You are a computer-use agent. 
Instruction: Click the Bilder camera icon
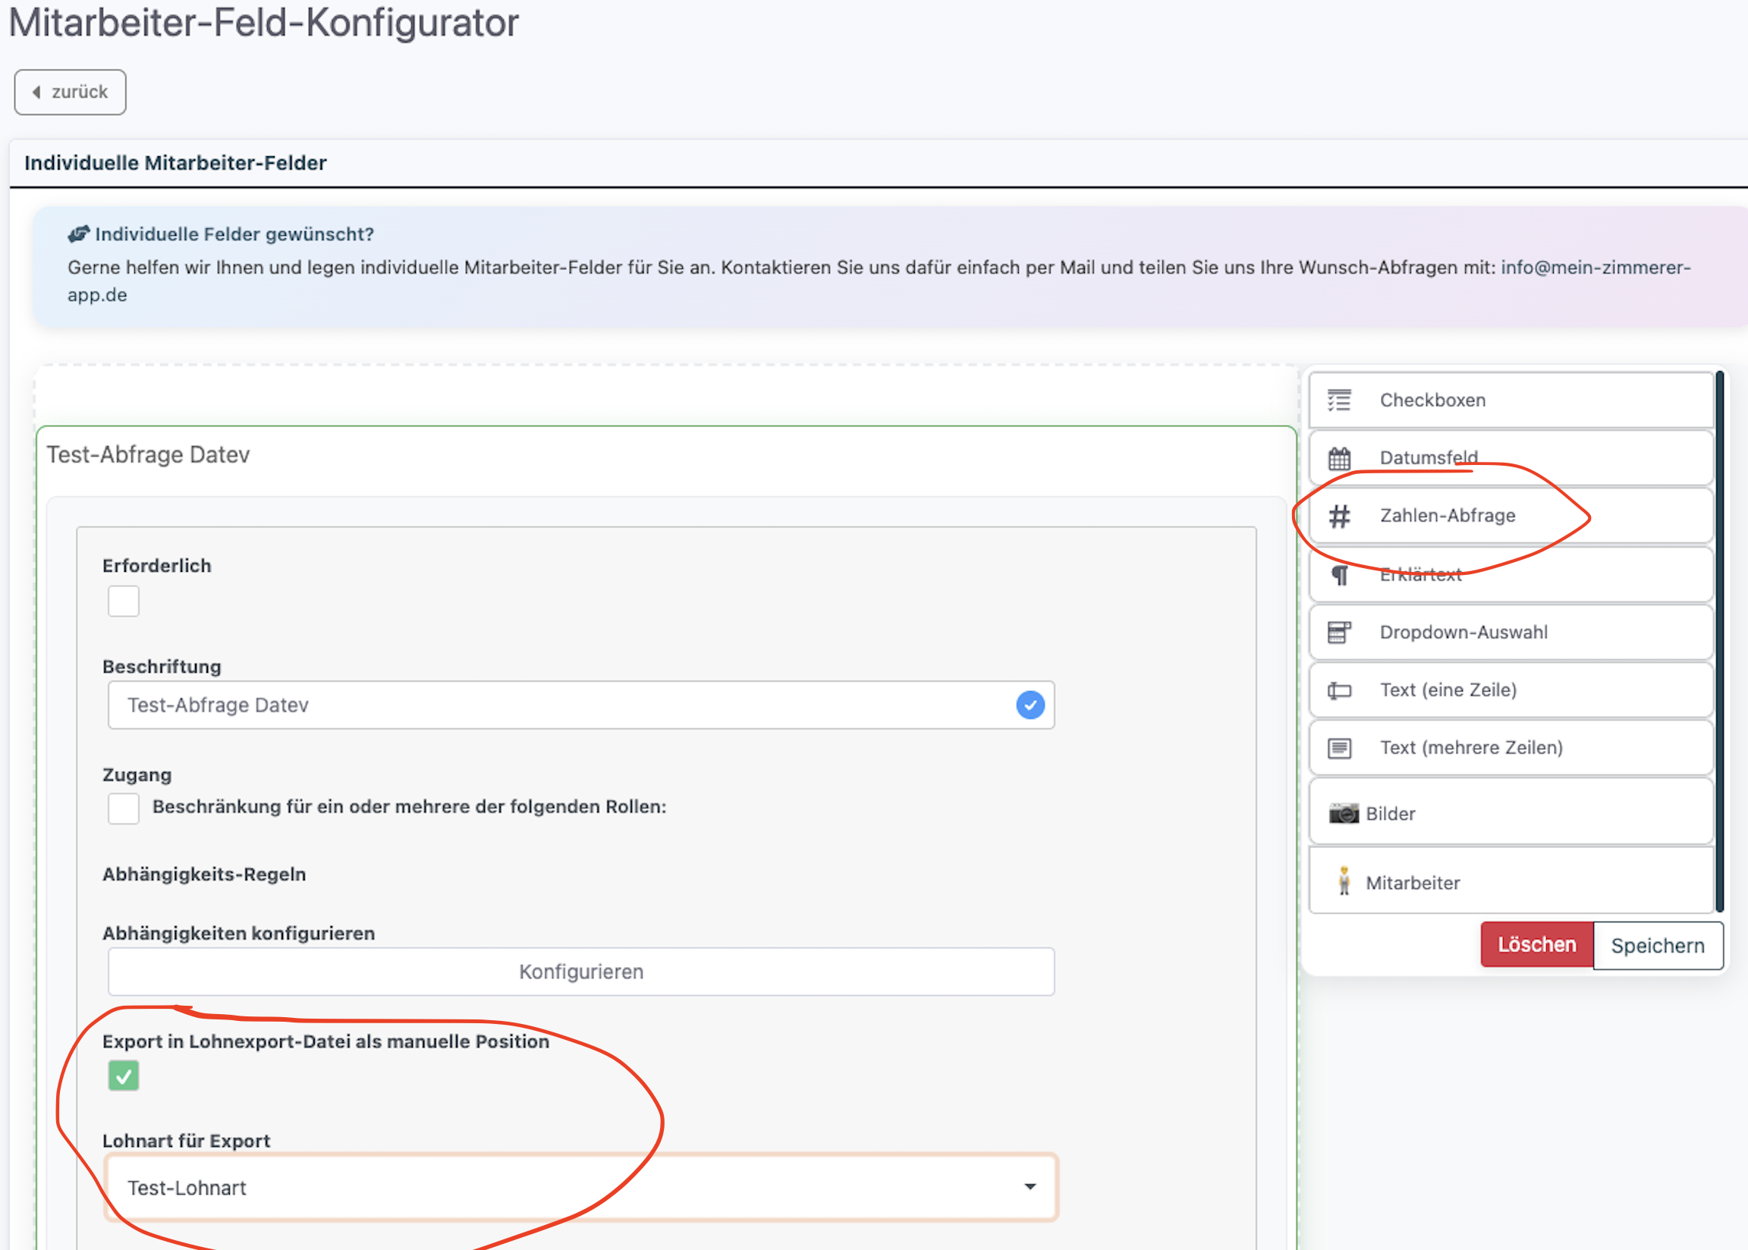pos(1343,814)
